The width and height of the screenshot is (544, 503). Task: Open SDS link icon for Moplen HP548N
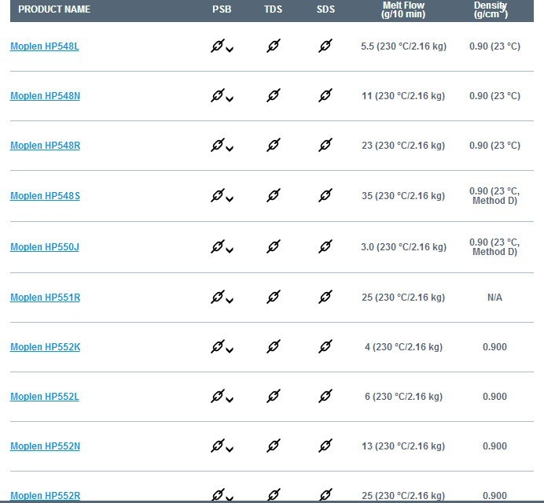[325, 95]
